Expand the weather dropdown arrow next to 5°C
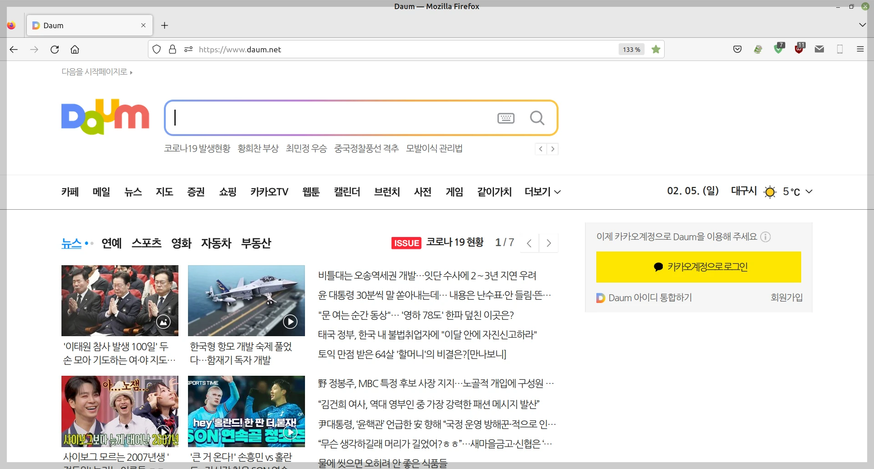This screenshot has height=469, width=874. pos(809,192)
